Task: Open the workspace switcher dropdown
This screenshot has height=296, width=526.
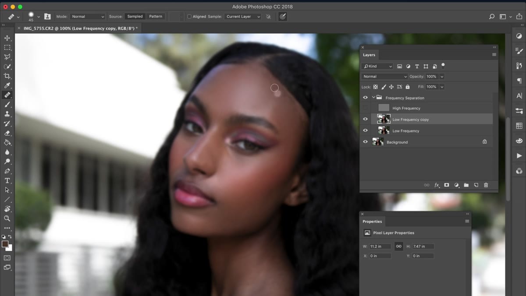Action: 505,17
